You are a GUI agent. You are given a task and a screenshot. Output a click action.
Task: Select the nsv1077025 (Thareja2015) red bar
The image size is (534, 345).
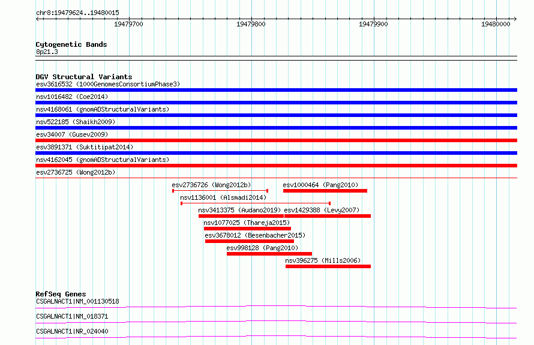[x=248, y=229]
